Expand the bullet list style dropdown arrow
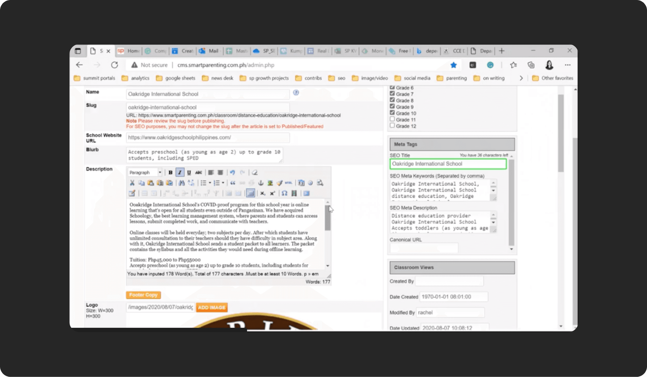Screen dimensions: 647x377 point(210,183)
